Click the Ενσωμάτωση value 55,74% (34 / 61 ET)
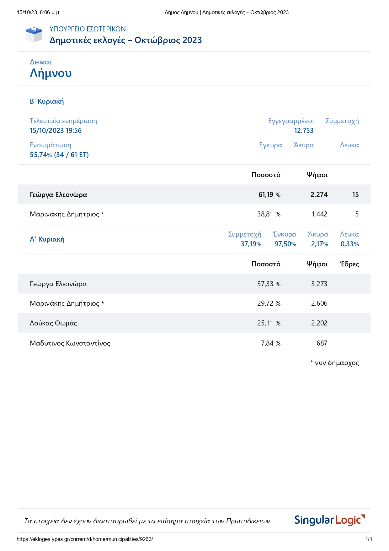The image size is (389, 551). pyautogui.click(x=59, y=155)
